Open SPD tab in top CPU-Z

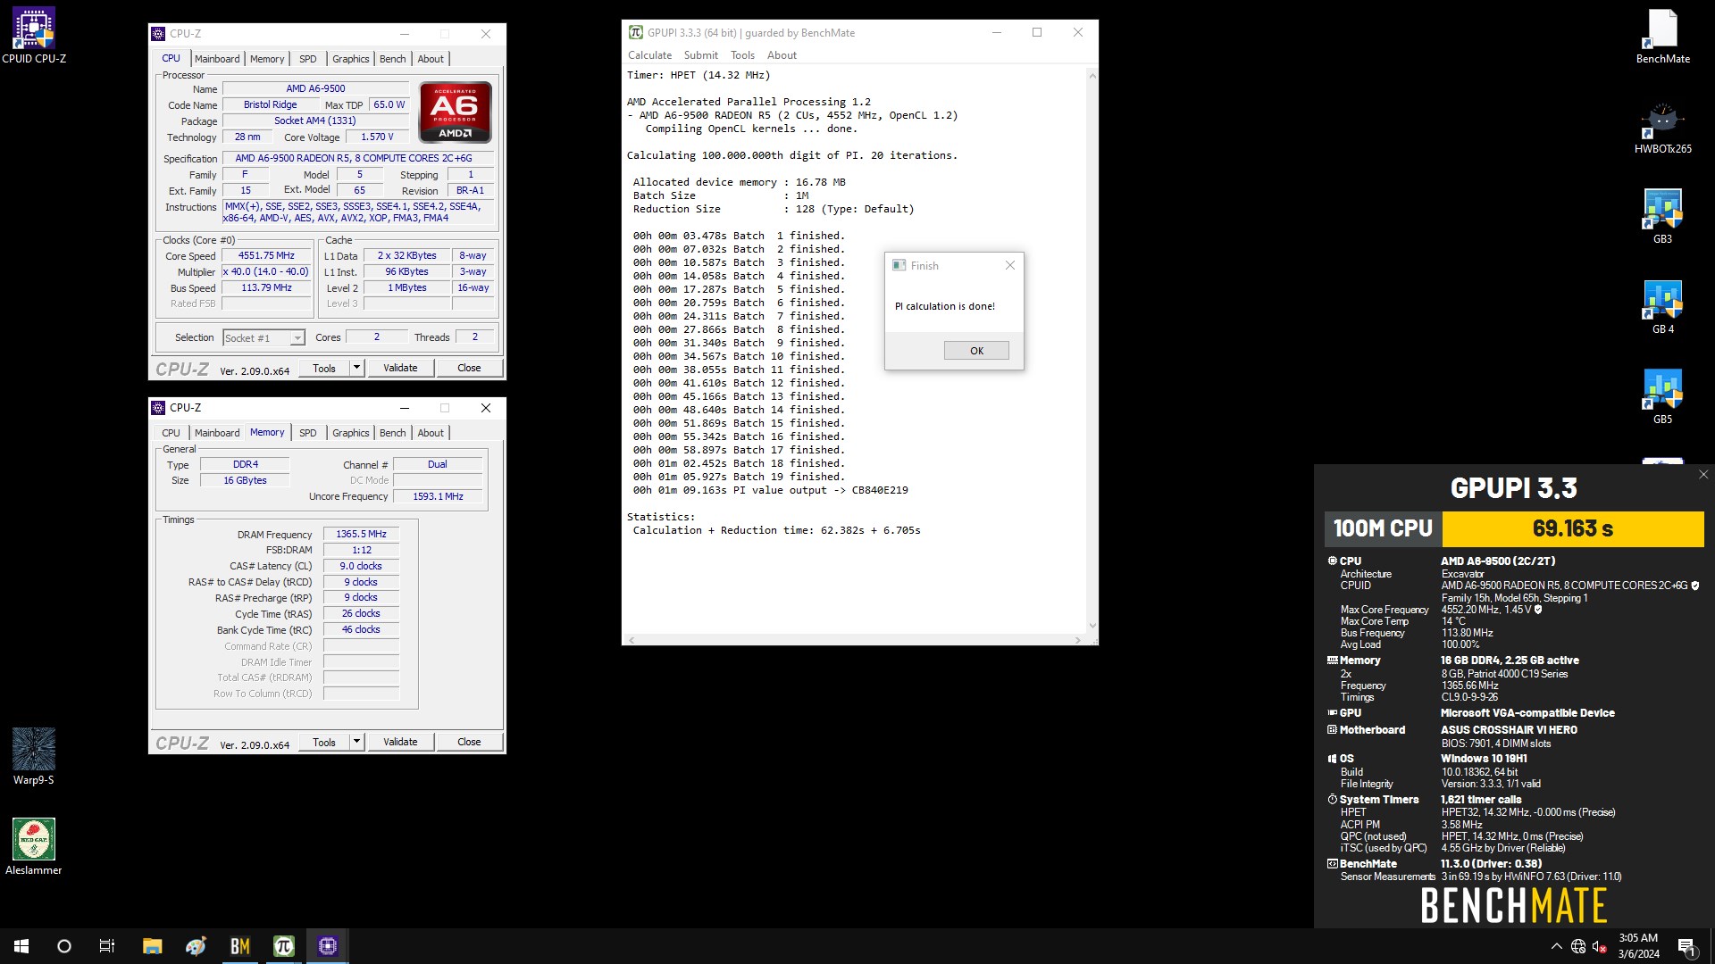(308, 59)
